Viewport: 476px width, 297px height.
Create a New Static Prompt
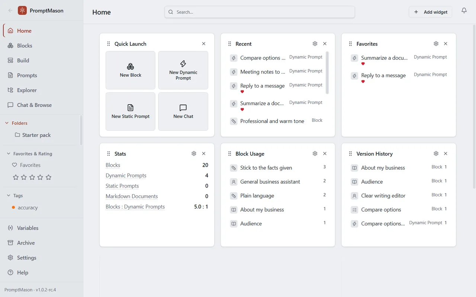[x=131, y=112]
